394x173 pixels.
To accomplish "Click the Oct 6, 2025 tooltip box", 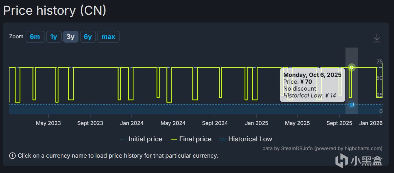I will (312, 85).
